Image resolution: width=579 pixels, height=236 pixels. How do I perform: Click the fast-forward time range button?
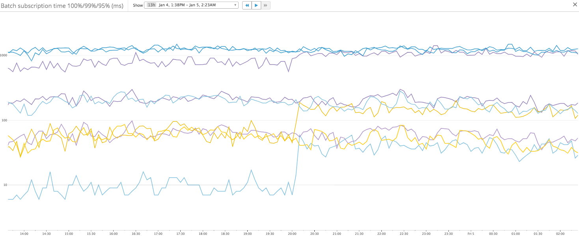coord(265,5)
